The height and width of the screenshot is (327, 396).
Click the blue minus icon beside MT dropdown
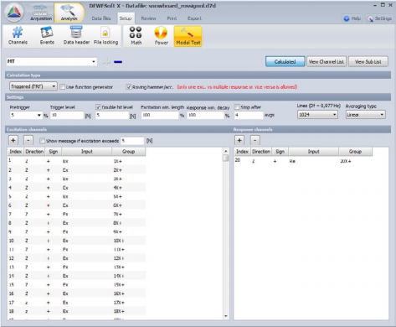(x=118, y=62)
